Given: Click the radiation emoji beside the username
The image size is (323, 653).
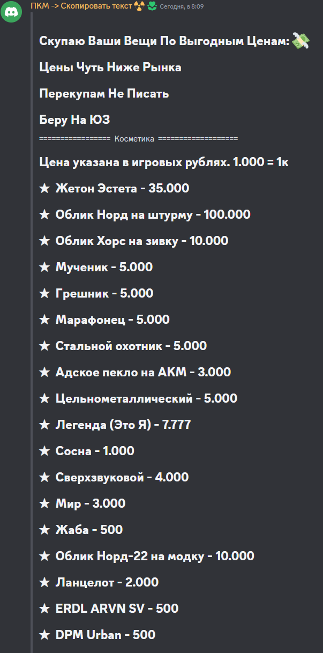Looking at the screenshot, I should pos(139,6).
